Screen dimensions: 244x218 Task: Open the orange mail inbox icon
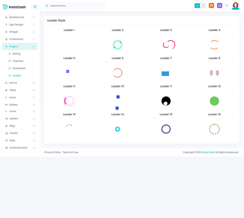pyautogui.click(x=211, y=5)
